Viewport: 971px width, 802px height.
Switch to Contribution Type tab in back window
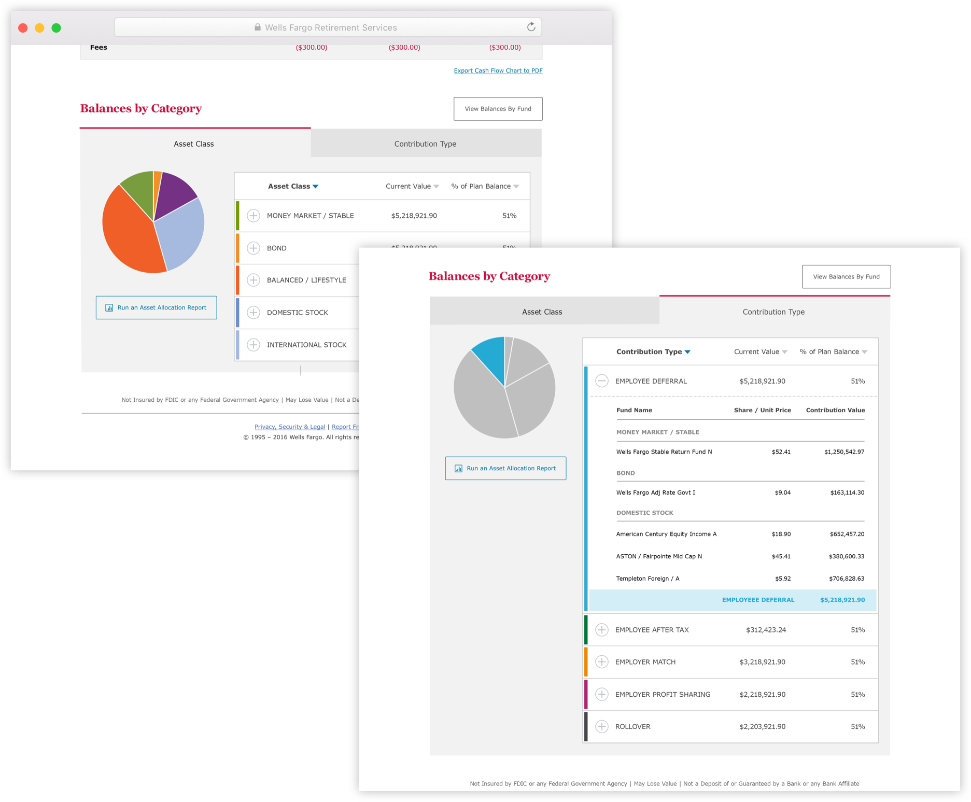click(x=425, y=144)
